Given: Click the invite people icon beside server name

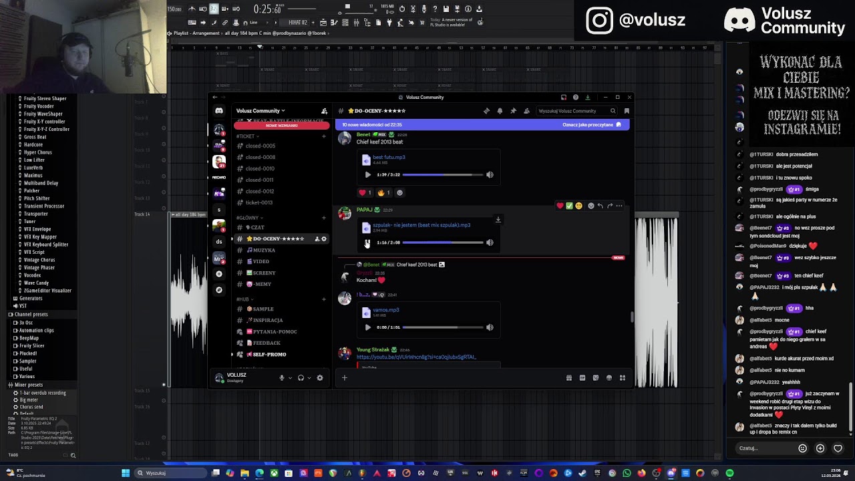Looking at the screenshot, I should point(324,111).
